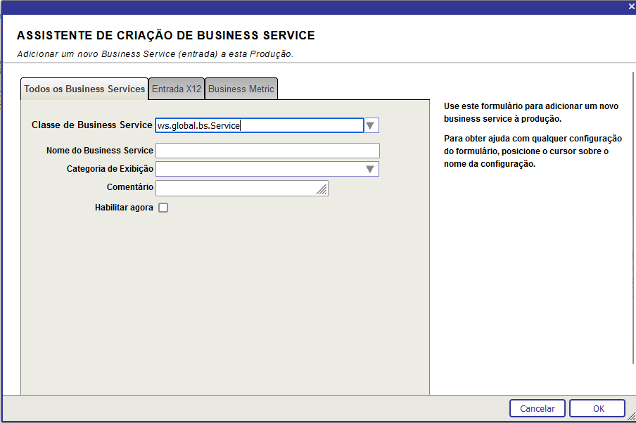Click inside the Categoria de Exibição combo box
Image resolution: width=636 pixels, height=423 pixels.
pyautogui.click(x=259, y=169)
